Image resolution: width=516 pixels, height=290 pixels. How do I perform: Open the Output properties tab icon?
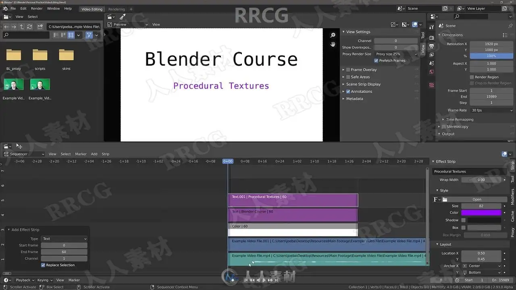(x=431, y=46)
